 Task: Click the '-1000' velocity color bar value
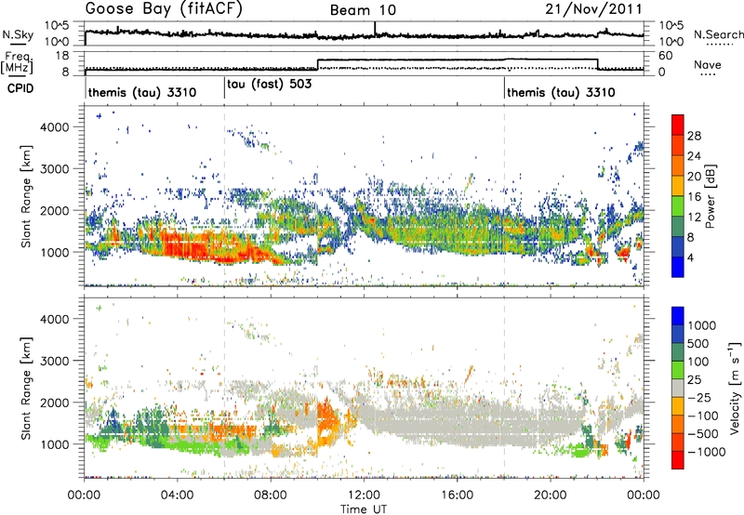point(707,452)
